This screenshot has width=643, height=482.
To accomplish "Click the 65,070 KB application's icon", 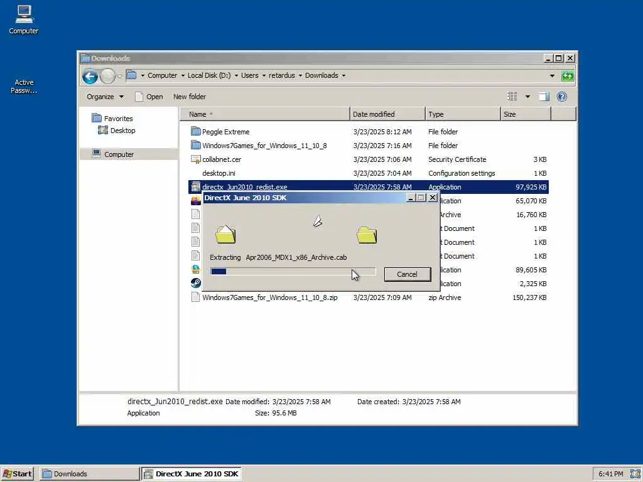I will [196, 200].
